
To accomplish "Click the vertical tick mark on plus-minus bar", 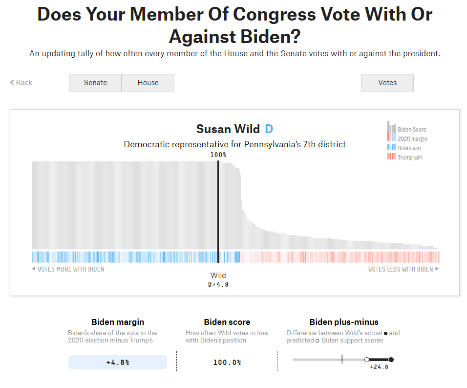I will point(342,360).
